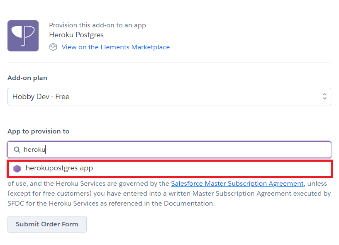Click the Elements Marketplace cube icon
The height and width of the screenshot is (245, 339).
[53, 47]
